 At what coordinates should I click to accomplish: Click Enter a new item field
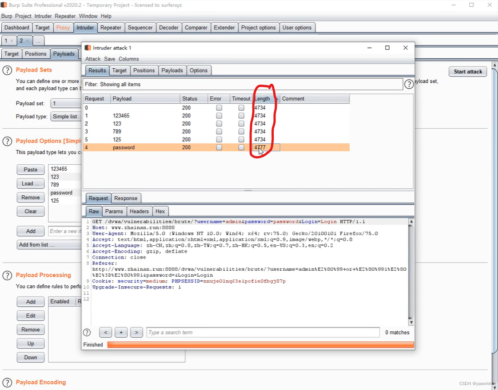pos(65,231)
